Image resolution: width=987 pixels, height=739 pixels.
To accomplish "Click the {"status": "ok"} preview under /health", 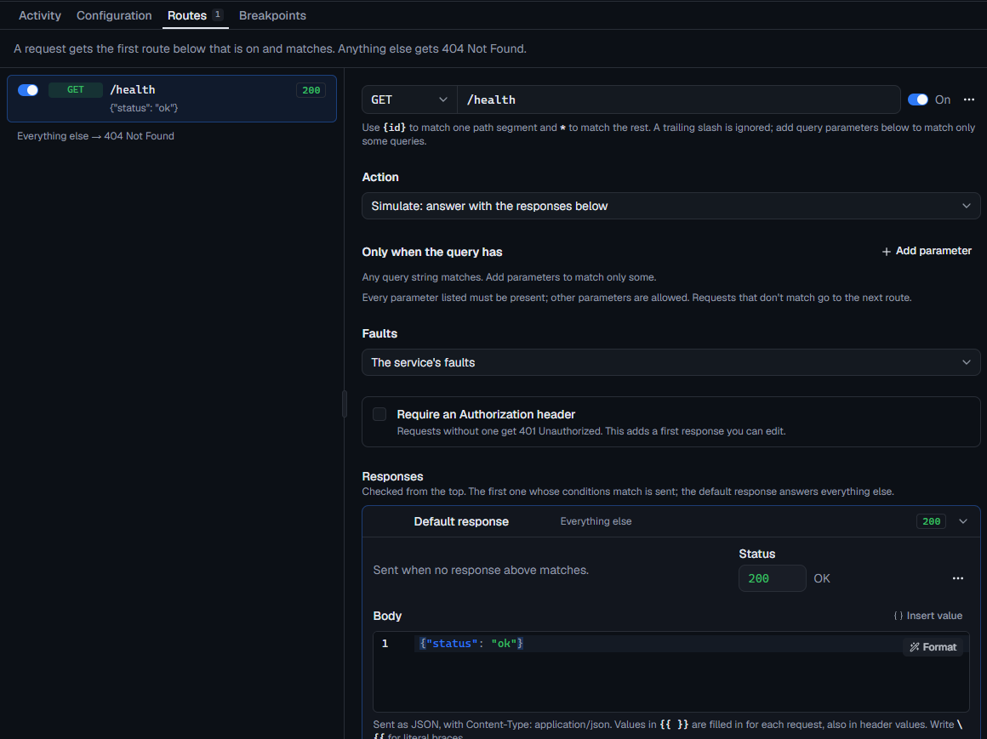I will coord(144,107).
